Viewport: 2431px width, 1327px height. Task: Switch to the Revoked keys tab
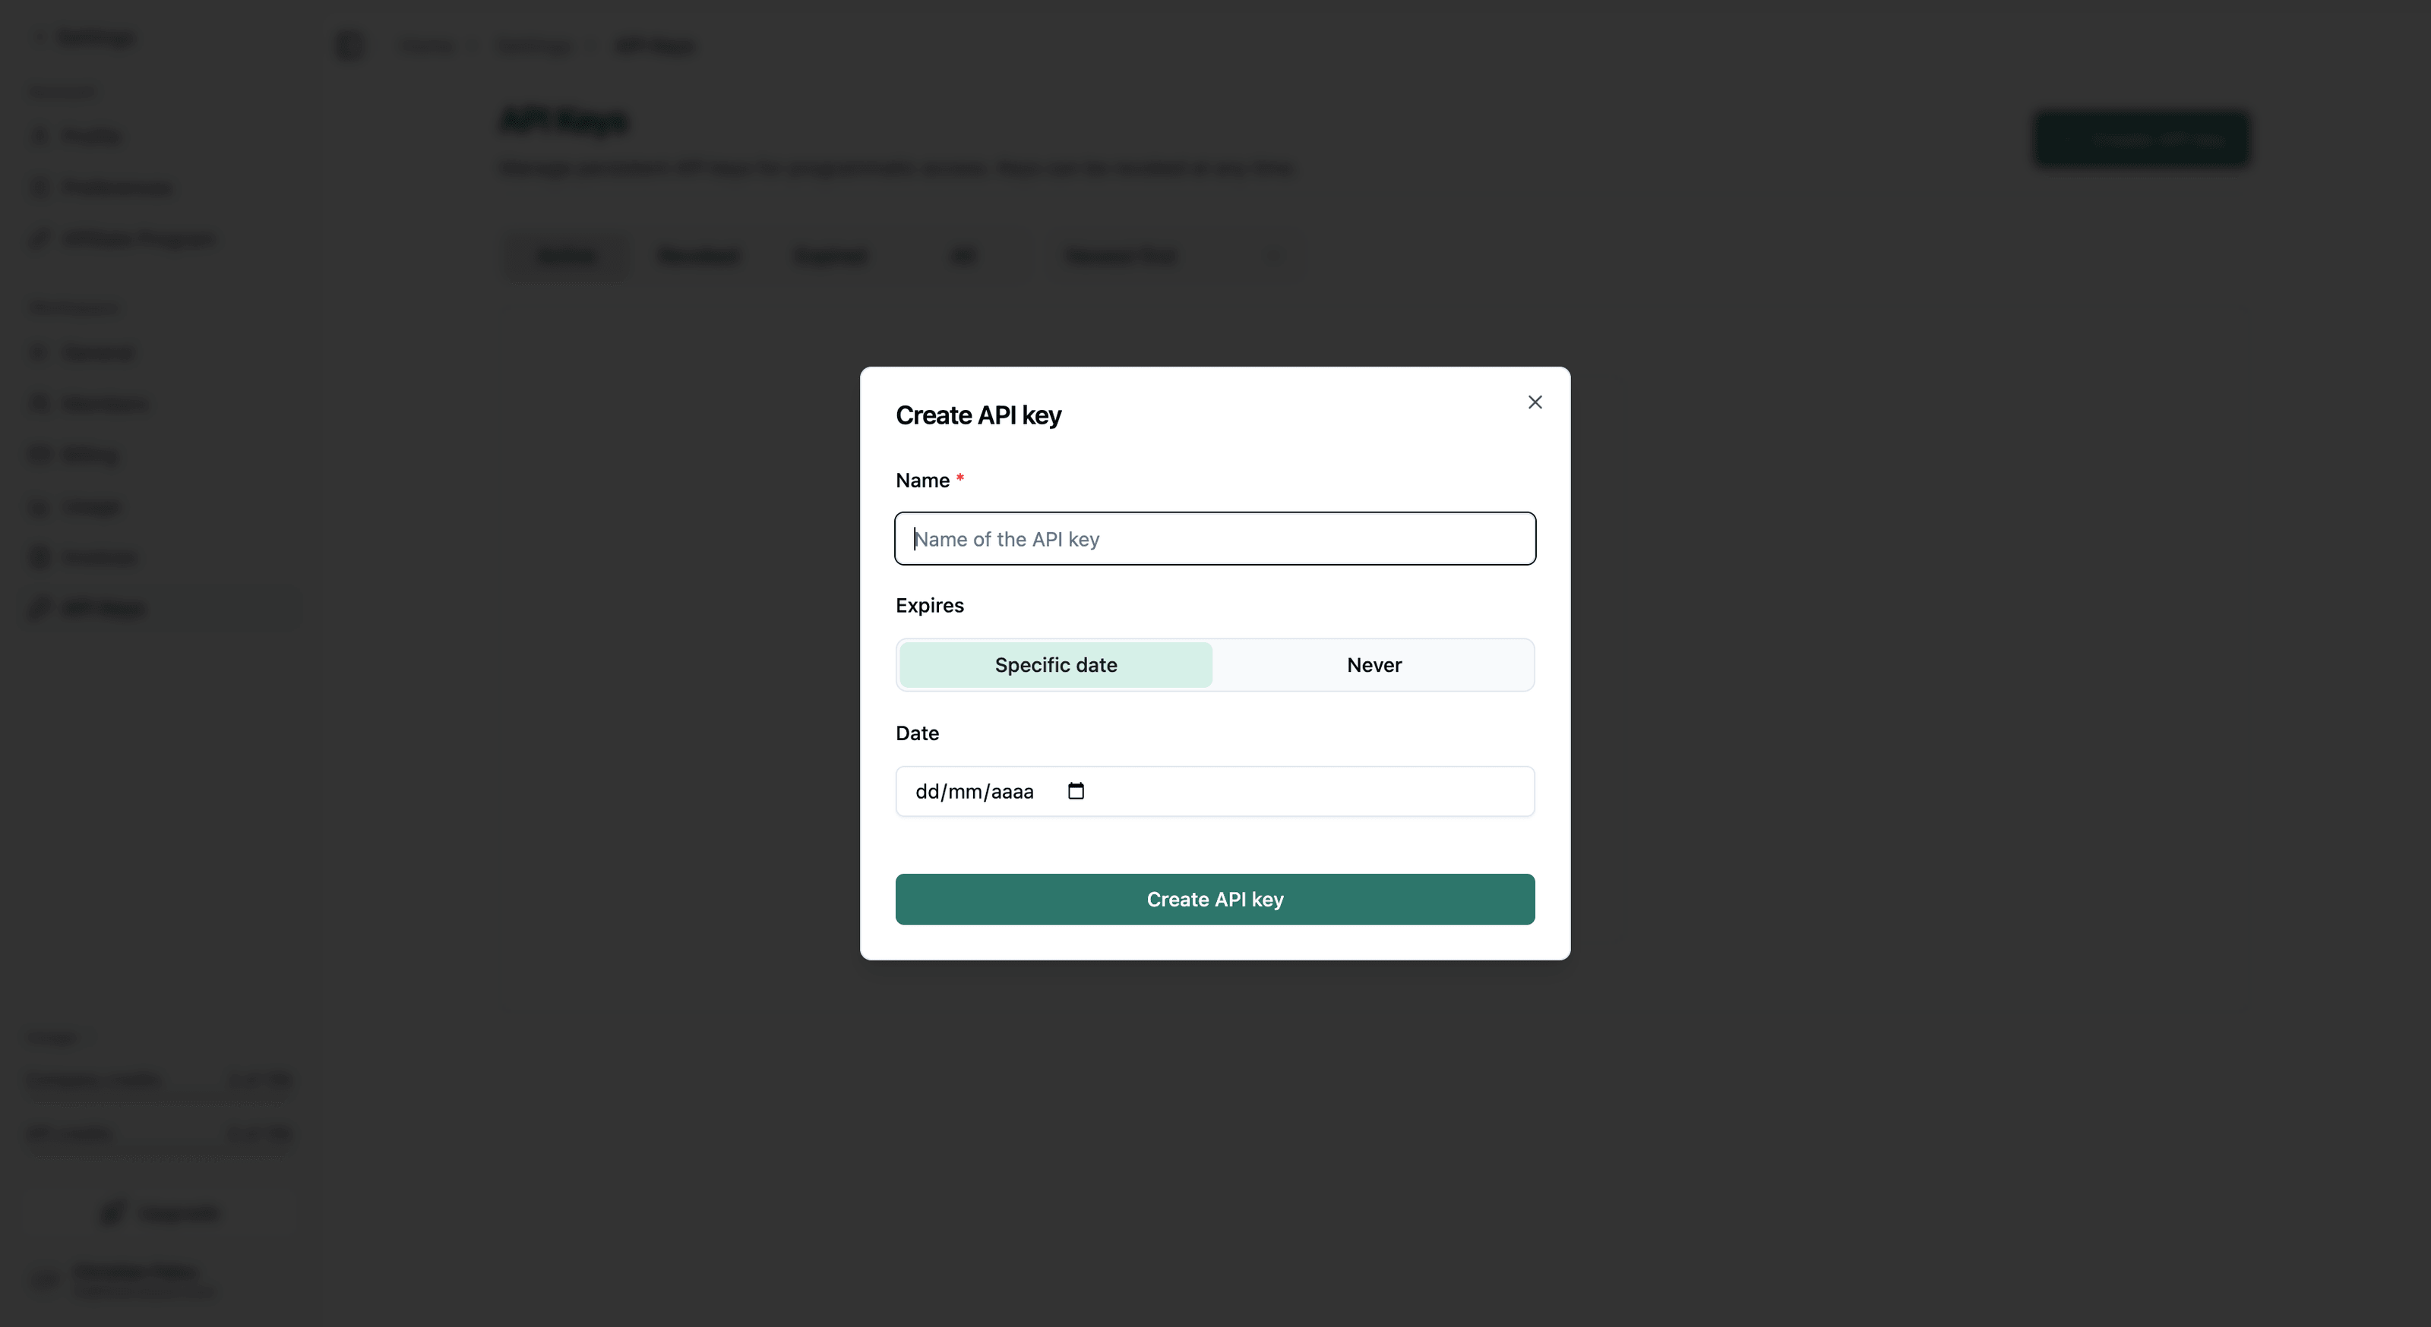pyautogui.click(x=697, y=256)
